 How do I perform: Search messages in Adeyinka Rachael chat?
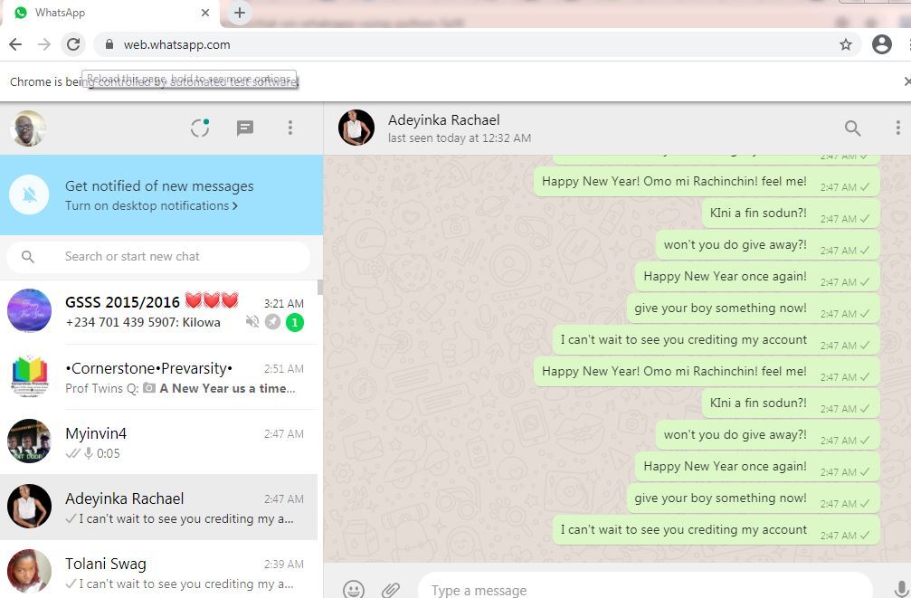[852, 128]
